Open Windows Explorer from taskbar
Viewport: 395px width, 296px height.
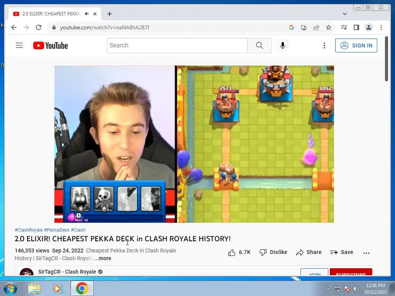click(x=34, y=289)
